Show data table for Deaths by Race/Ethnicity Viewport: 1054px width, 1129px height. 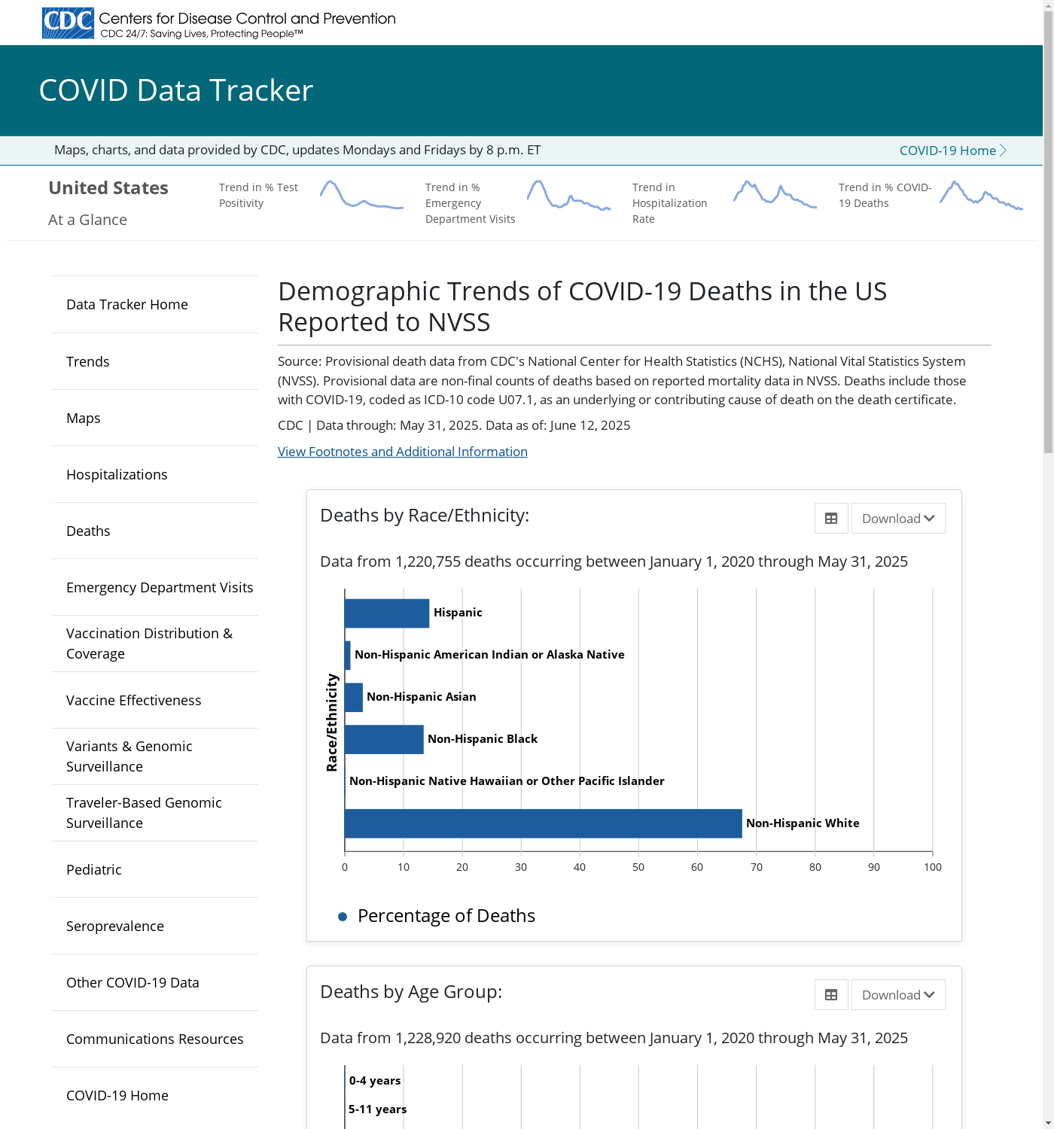(831, 519)
